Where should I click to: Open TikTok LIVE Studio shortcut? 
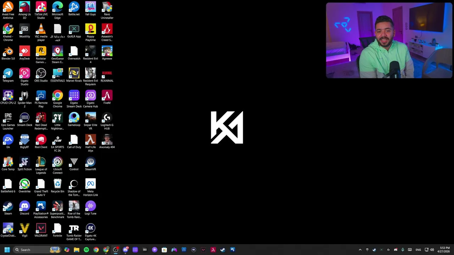click(x=41, y=11)
